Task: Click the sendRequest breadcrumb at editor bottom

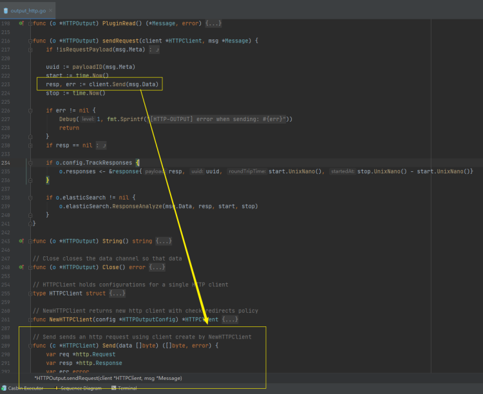Action: pos(108,379)
